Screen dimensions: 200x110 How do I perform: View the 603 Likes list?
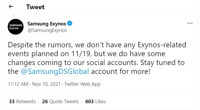(x=96, y=101)
